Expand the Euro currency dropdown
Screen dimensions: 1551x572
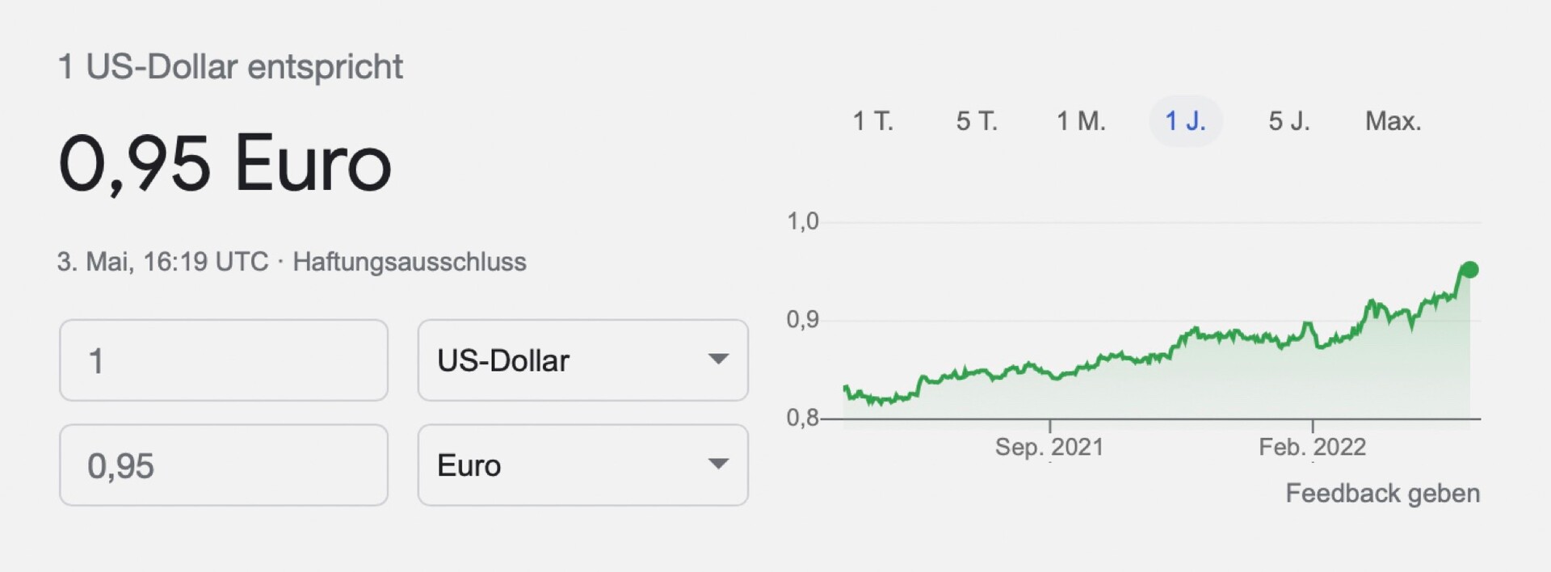point(582,465)
